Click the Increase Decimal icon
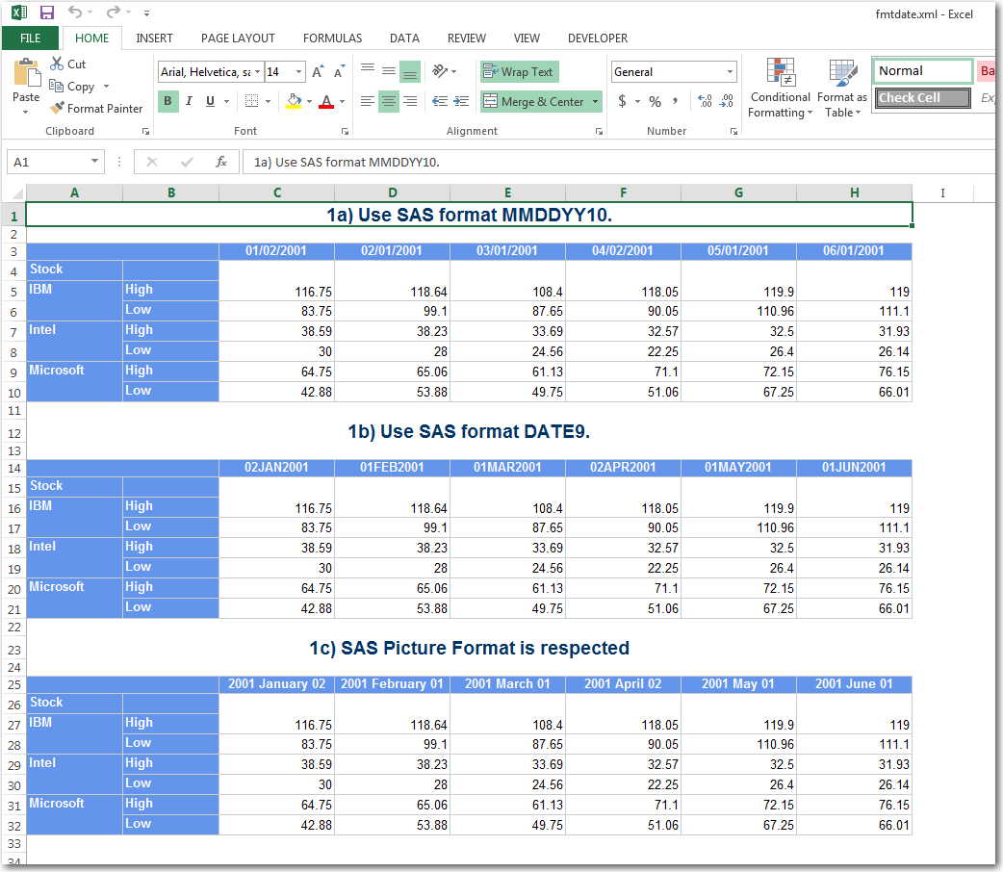Screen dimensions: 1003x872 point(704,101)
